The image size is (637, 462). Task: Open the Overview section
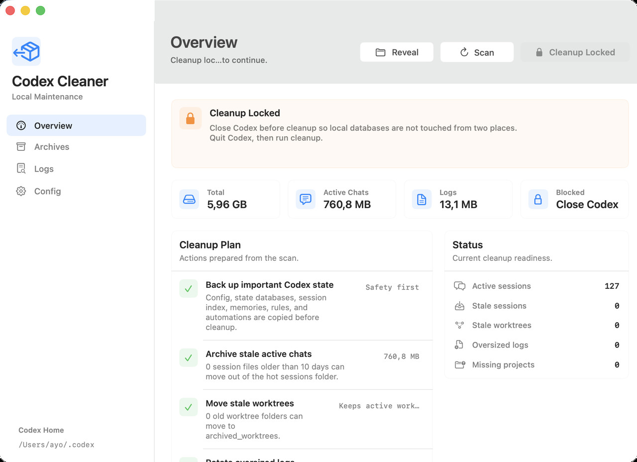[76, 125]
